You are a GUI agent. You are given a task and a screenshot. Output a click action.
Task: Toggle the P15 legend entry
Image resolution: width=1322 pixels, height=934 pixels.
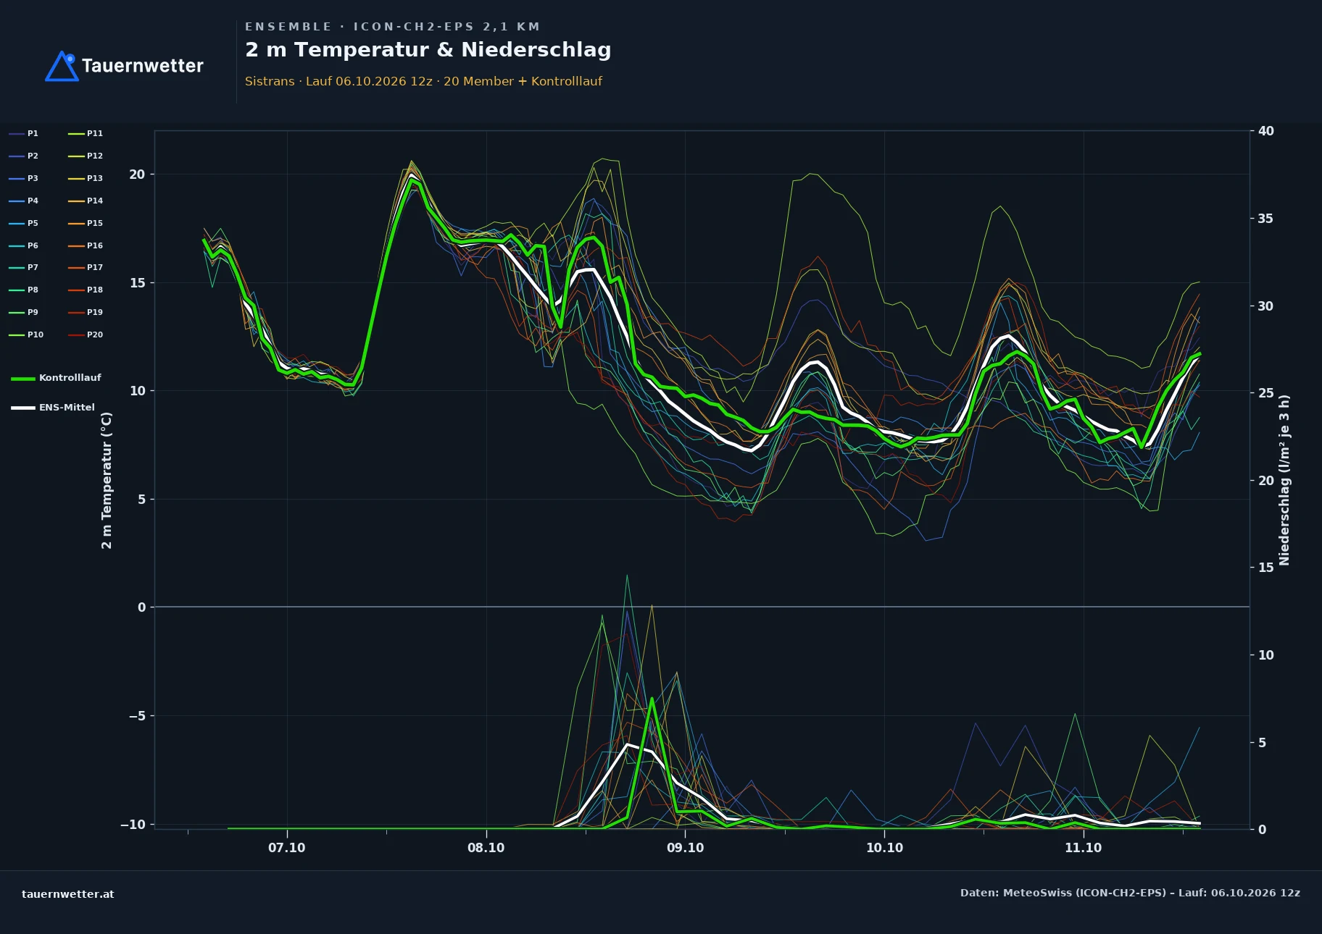coord(86,223)
